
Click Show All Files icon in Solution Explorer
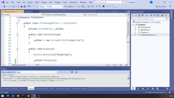tap(158, 16)
